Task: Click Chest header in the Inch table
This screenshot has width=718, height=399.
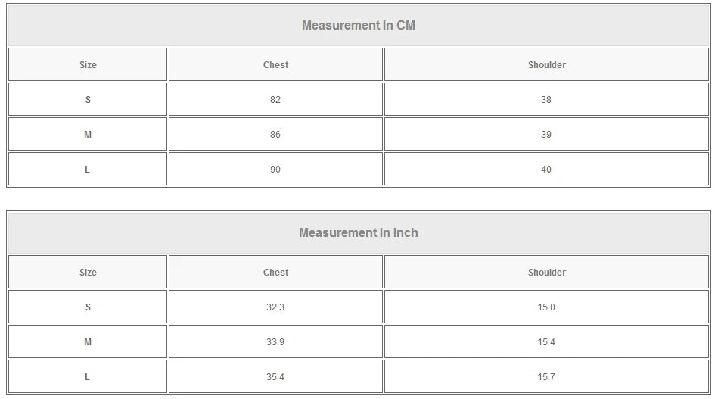Action: coord(275,273)
